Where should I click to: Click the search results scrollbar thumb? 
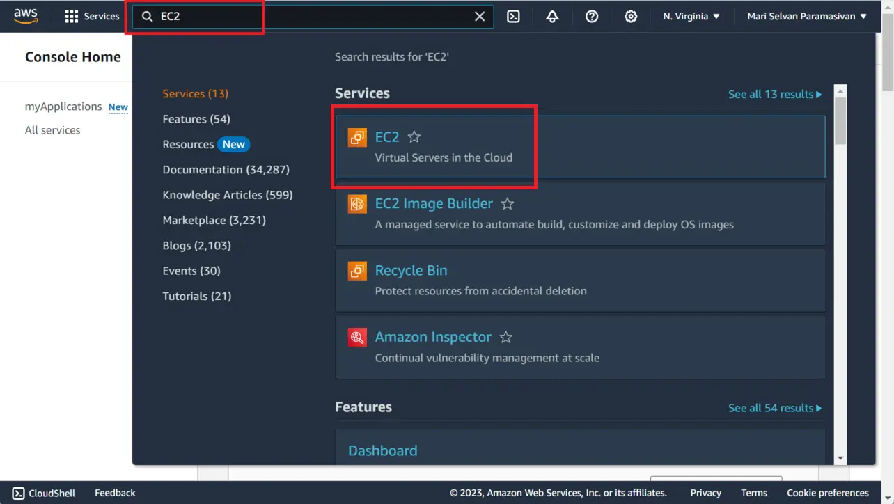point(840,121)
